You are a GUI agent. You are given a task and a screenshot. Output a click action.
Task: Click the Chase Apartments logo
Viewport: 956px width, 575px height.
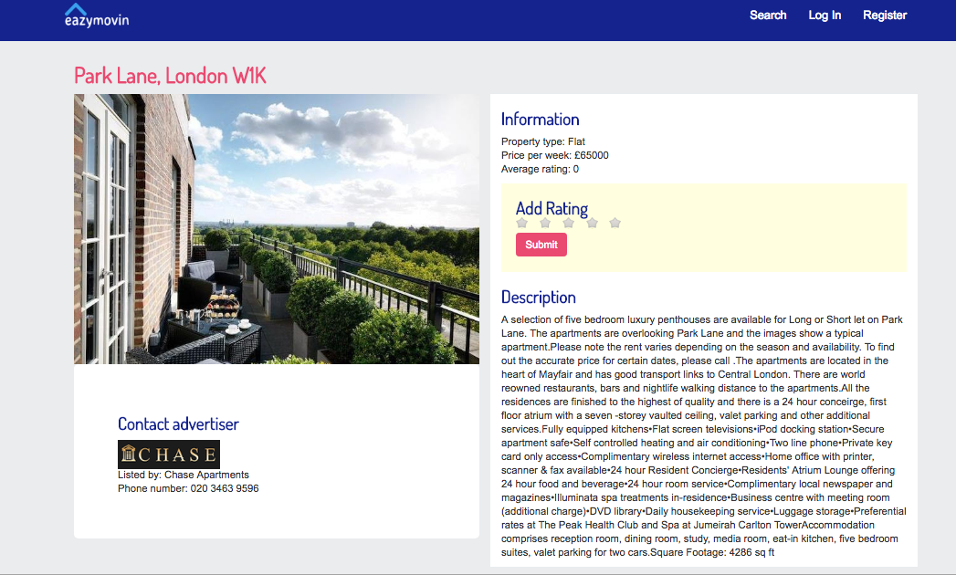pyautogui.click(x=169, y=455)
